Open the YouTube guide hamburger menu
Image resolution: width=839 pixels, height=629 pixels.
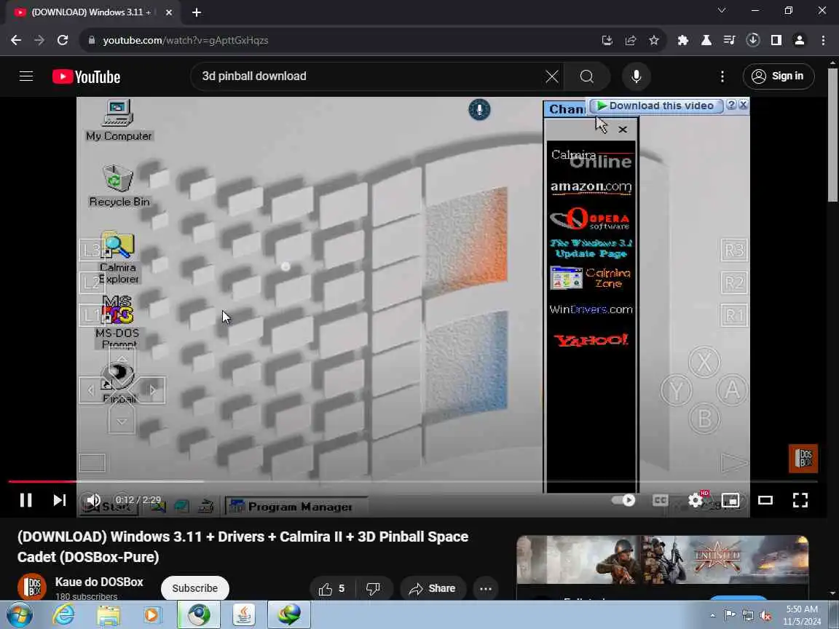(x=26, y=76)
